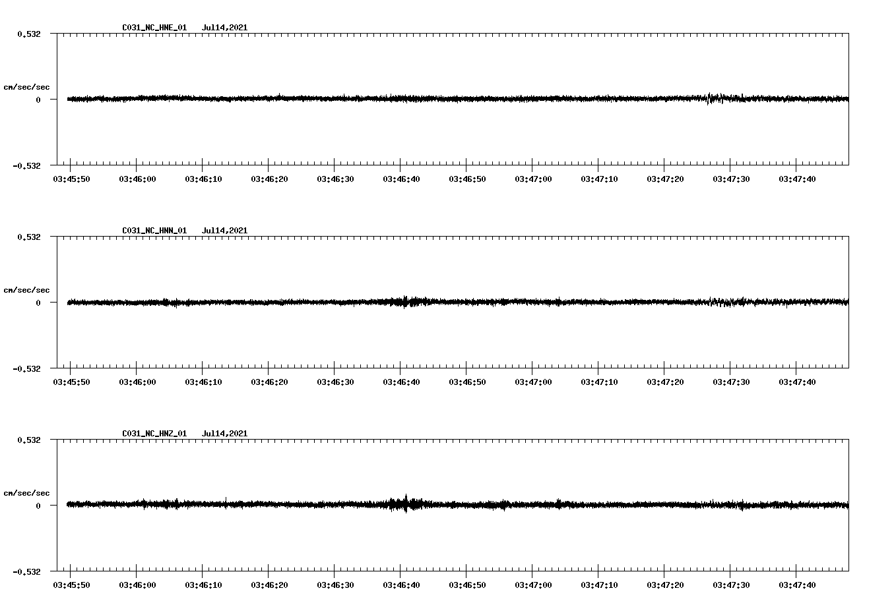Viewport: 896px width, 609px height.
Task: Select the 0.532 upper amplitude value on HNE plot
Action: (29, 33)
